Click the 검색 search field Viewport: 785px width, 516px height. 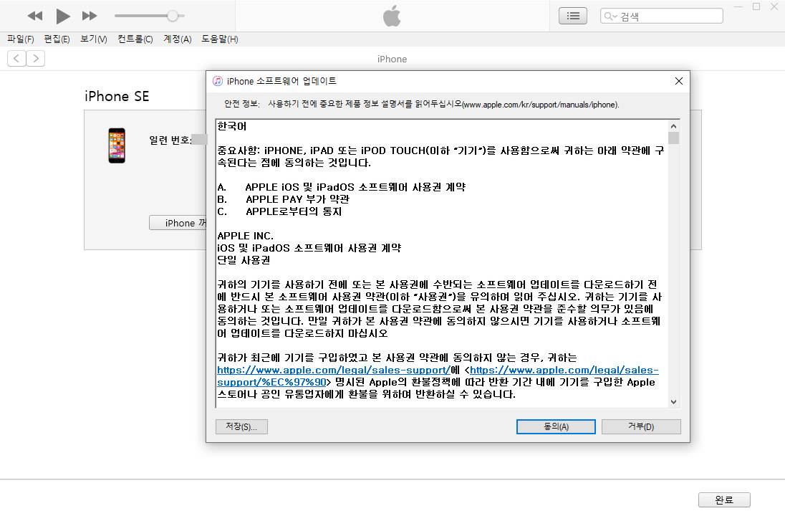coord(661,16)
